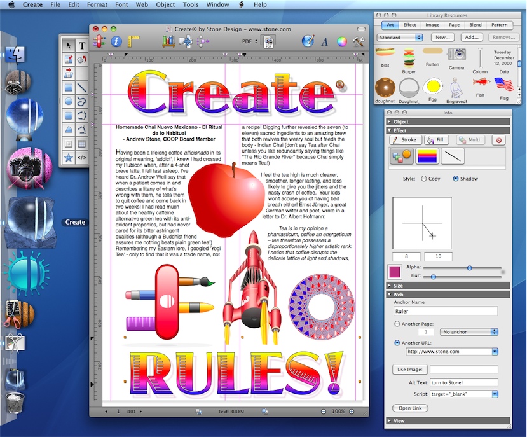Click the yellow ruler toolbar icon
Viewport: 527px width, 437px height.
click(x=133, y=41)
